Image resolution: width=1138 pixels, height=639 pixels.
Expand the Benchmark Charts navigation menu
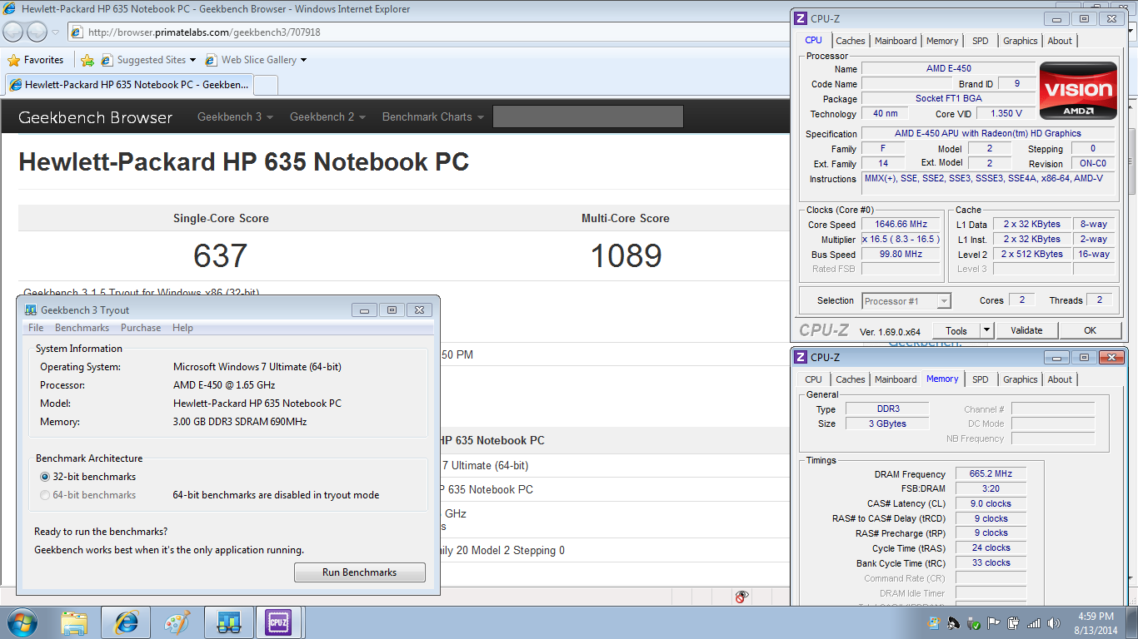(x=433, y=117)
